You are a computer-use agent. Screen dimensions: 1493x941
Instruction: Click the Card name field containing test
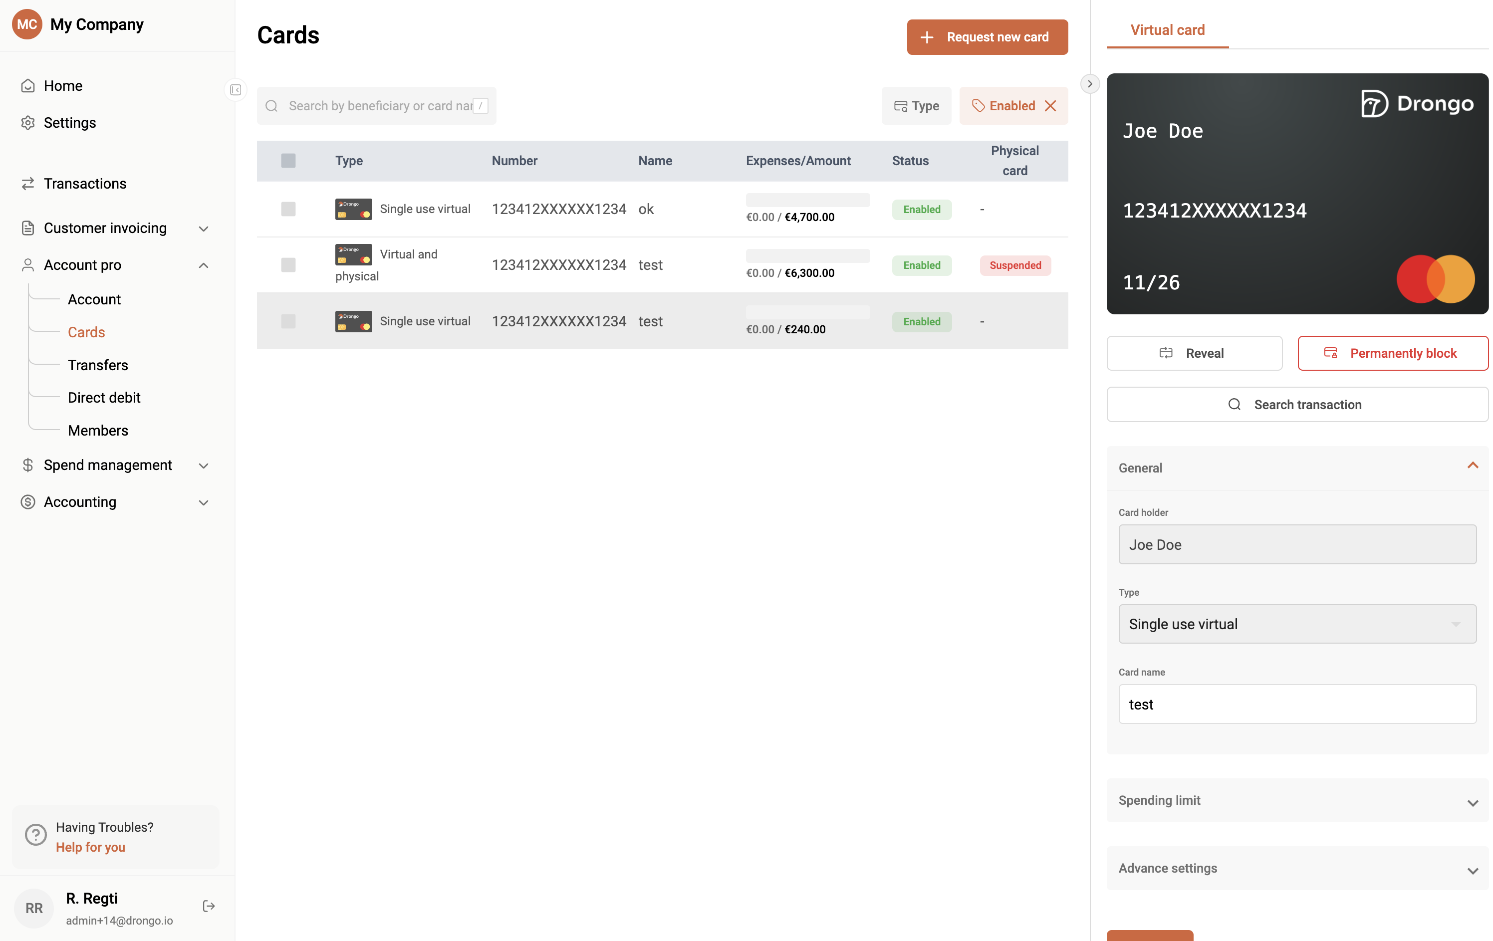1297,704
